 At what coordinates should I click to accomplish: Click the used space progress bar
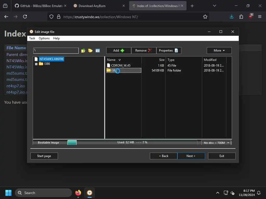click(132, 143)
